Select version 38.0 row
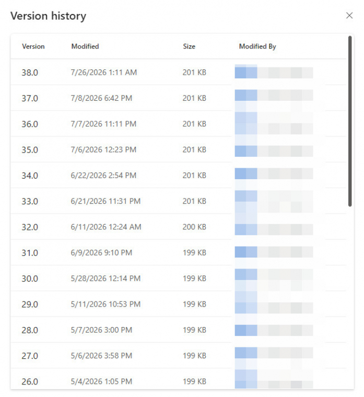364x397 pixels. (x=178, y=73)
